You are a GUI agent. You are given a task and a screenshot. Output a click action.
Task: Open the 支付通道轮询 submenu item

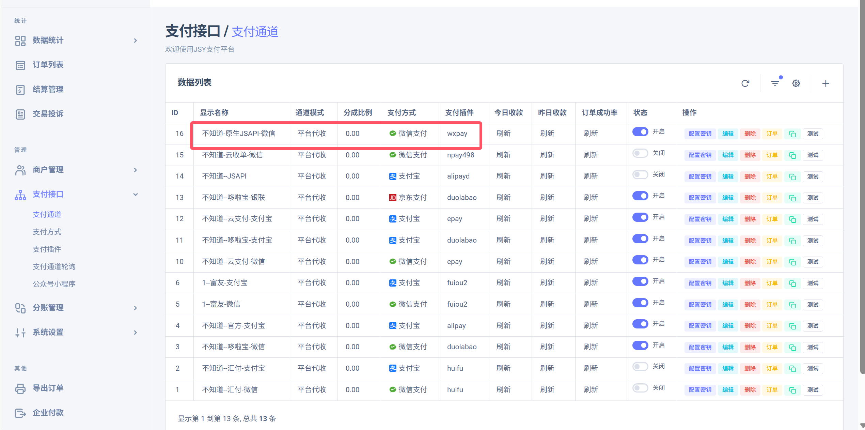(x=54, y=267)
